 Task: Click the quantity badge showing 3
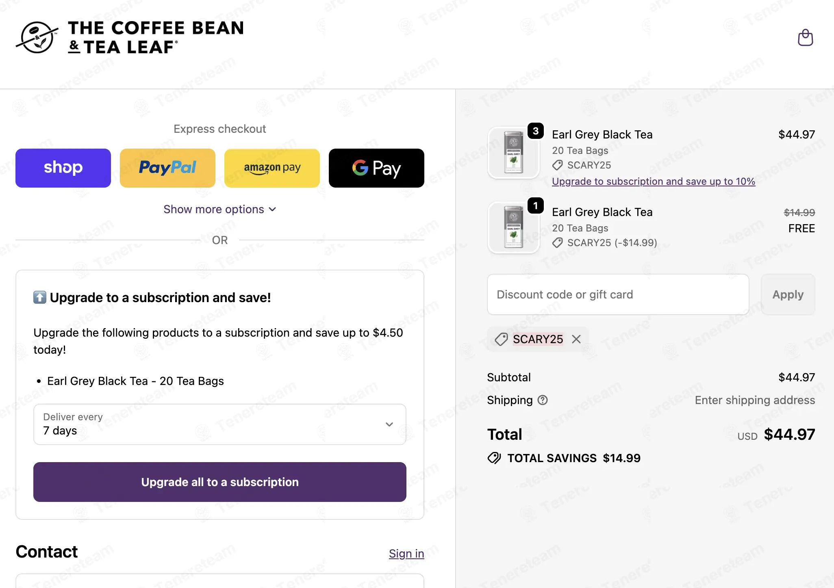(x=536, y=131)
